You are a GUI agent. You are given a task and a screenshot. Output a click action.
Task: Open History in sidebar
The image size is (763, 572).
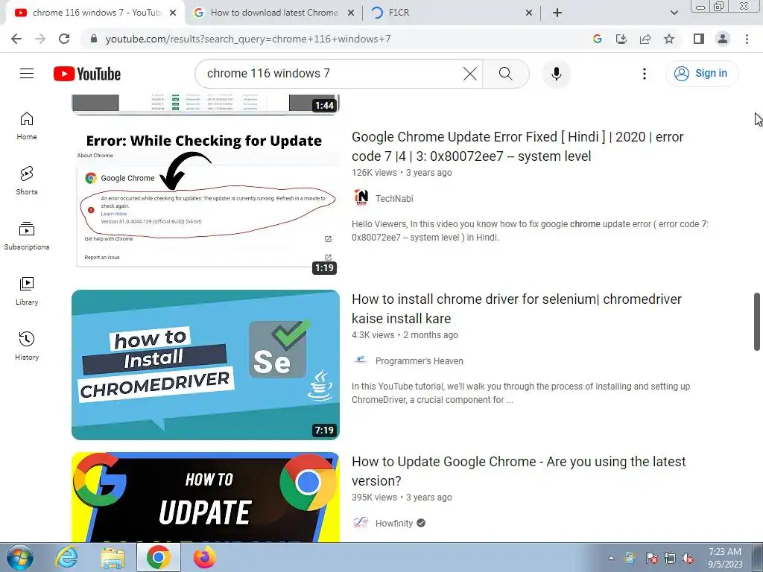(x=27, y=346)
